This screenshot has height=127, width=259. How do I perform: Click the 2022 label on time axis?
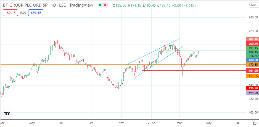[151, 123]
